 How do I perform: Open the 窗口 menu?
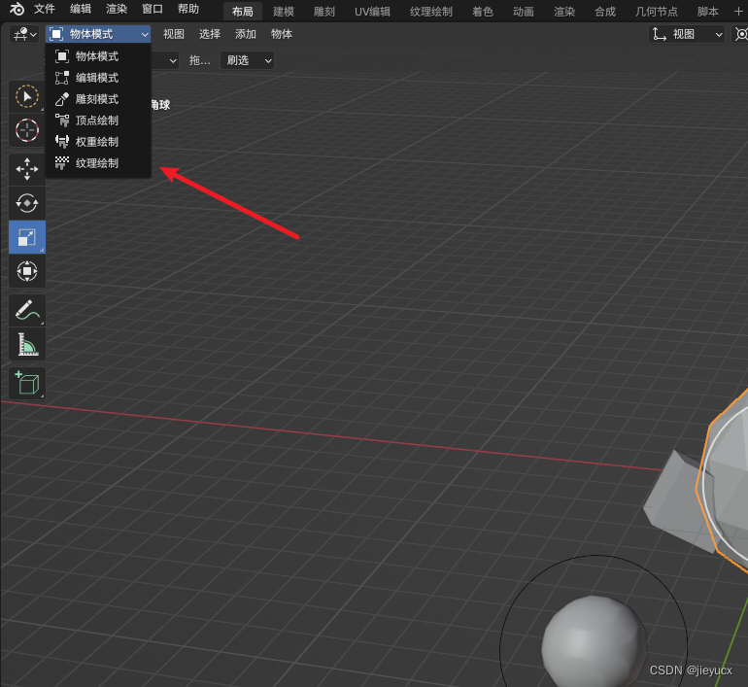153,9
